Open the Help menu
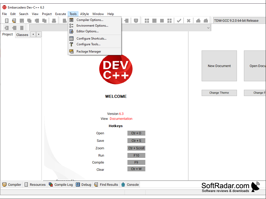 (111, 14)
